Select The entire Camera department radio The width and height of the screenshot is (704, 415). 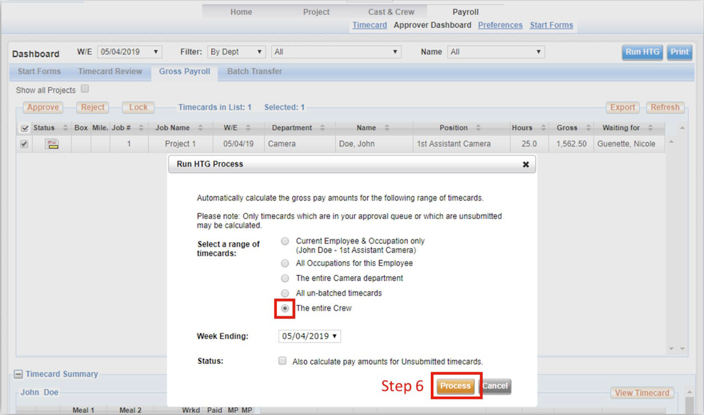(x=285, y=278)
